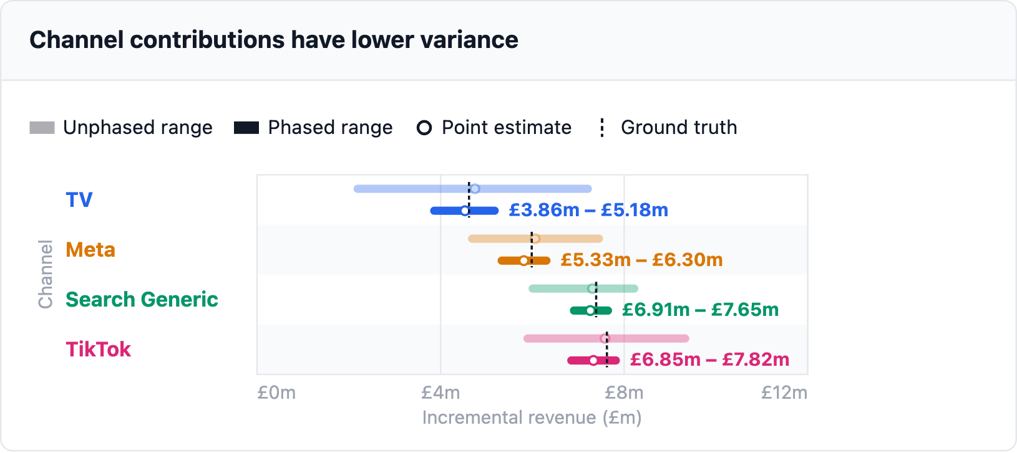The image size is (1017, 453).
Task: Click the Unphased range legend swatch
Action: coord(42,128)
